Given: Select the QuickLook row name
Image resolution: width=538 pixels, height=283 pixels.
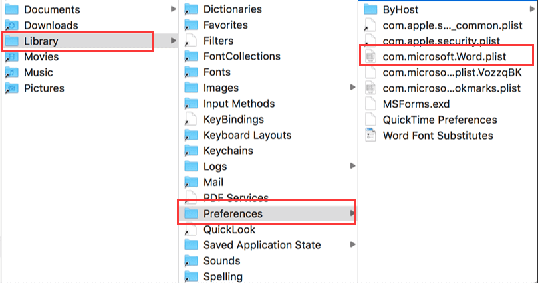Looking at the screenshot, I should click(x=229, y=230).
